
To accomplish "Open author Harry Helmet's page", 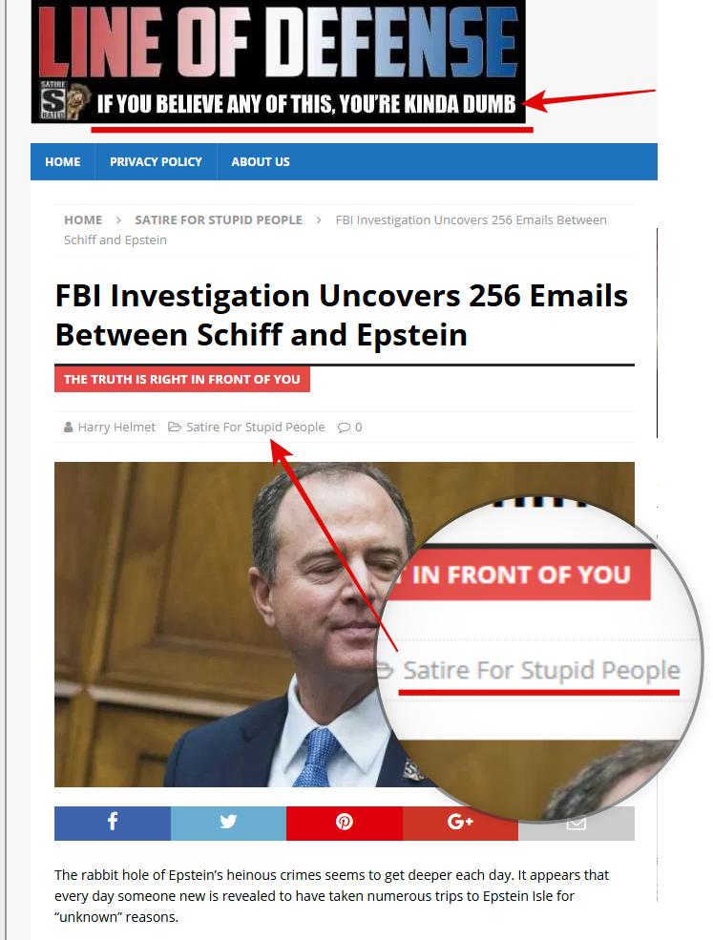I will (117, 427).
